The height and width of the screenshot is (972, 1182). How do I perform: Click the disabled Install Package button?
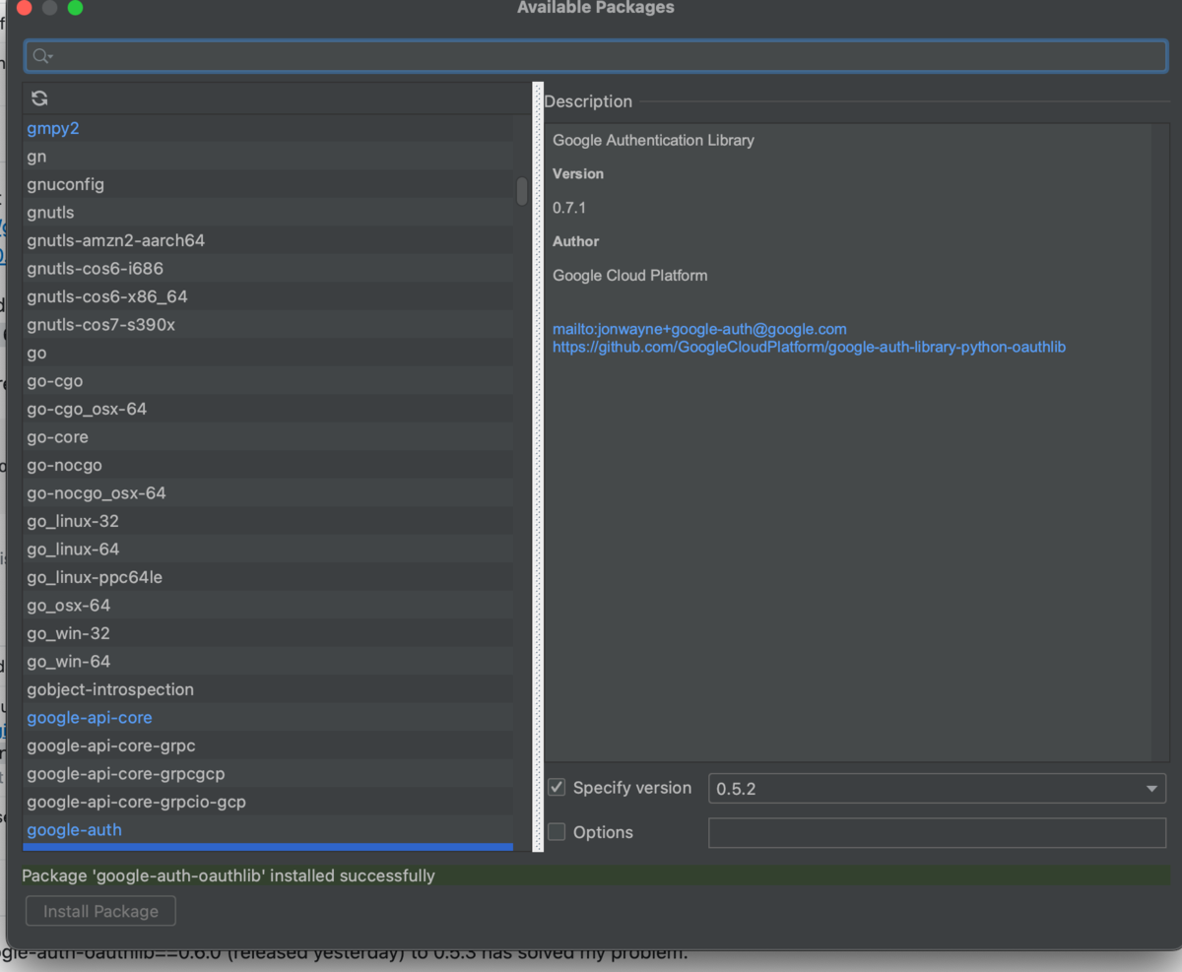pyautogui.click(x=100, y=911)
